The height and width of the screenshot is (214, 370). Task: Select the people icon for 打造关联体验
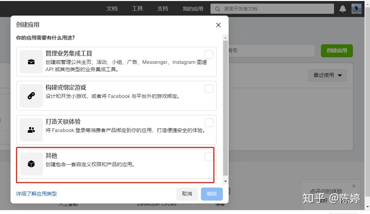31,129
